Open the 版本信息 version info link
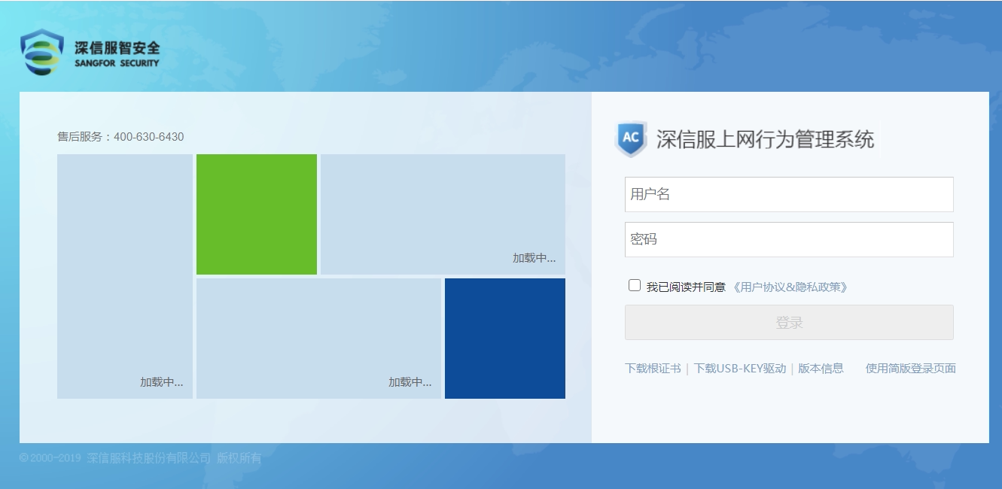Screen dimensions: 1002x489 click(x=821, y=368)
